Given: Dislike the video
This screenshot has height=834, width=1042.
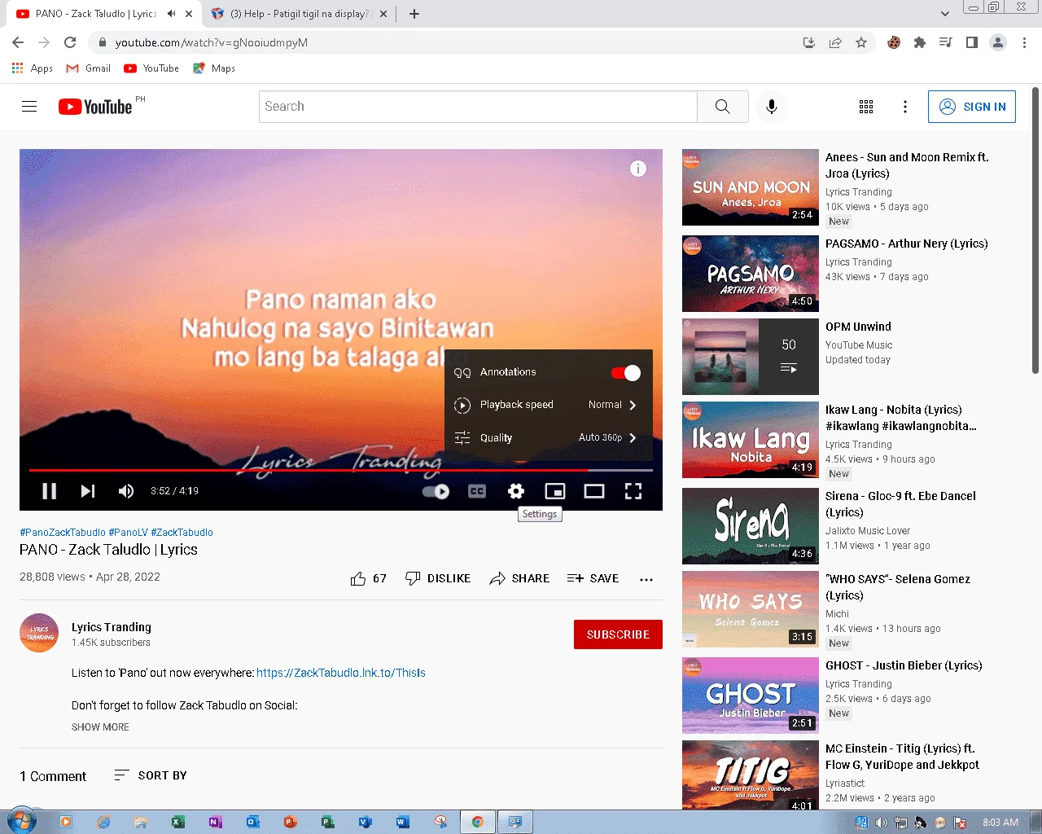Looking at the screenshot, I should (438, 578).
